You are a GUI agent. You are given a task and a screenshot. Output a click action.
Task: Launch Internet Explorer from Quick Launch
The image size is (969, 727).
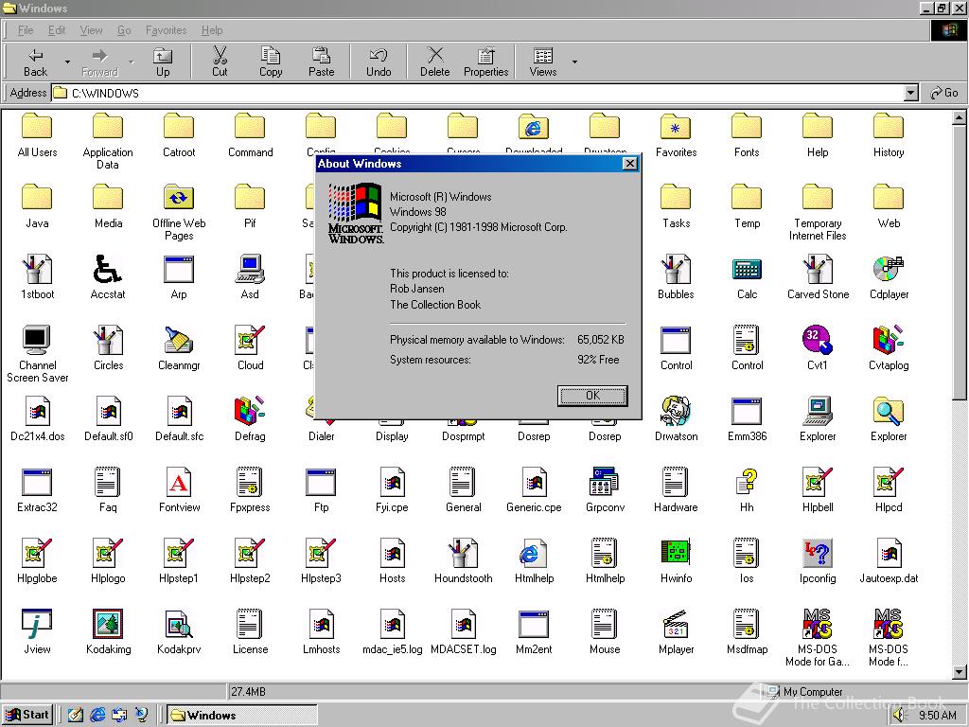(x=97, y=715)
